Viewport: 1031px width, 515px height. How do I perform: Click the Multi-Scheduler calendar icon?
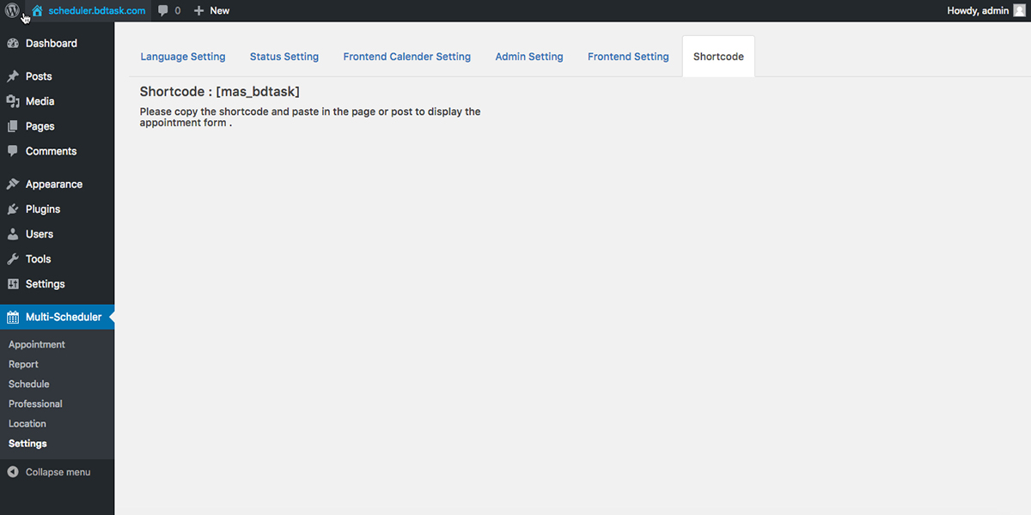point(13,318)
